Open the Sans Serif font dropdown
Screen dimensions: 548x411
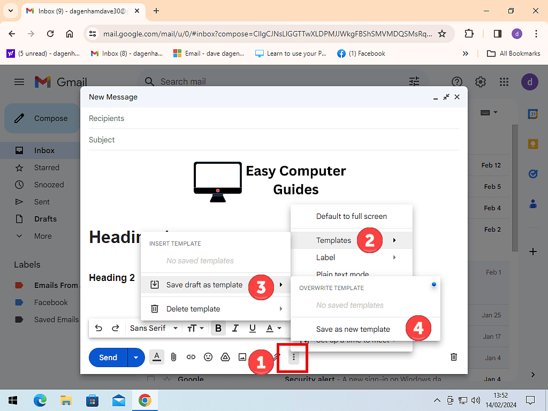point(154,328)
